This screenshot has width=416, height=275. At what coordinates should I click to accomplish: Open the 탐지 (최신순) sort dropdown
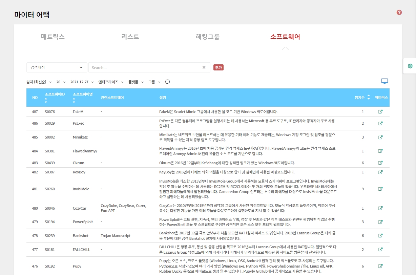tap(39, 82)
